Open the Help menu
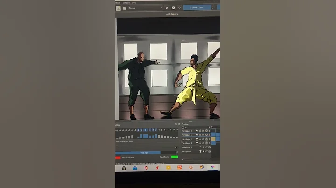The height and width of the screenshot is (188, 336). tap(134, 3)
